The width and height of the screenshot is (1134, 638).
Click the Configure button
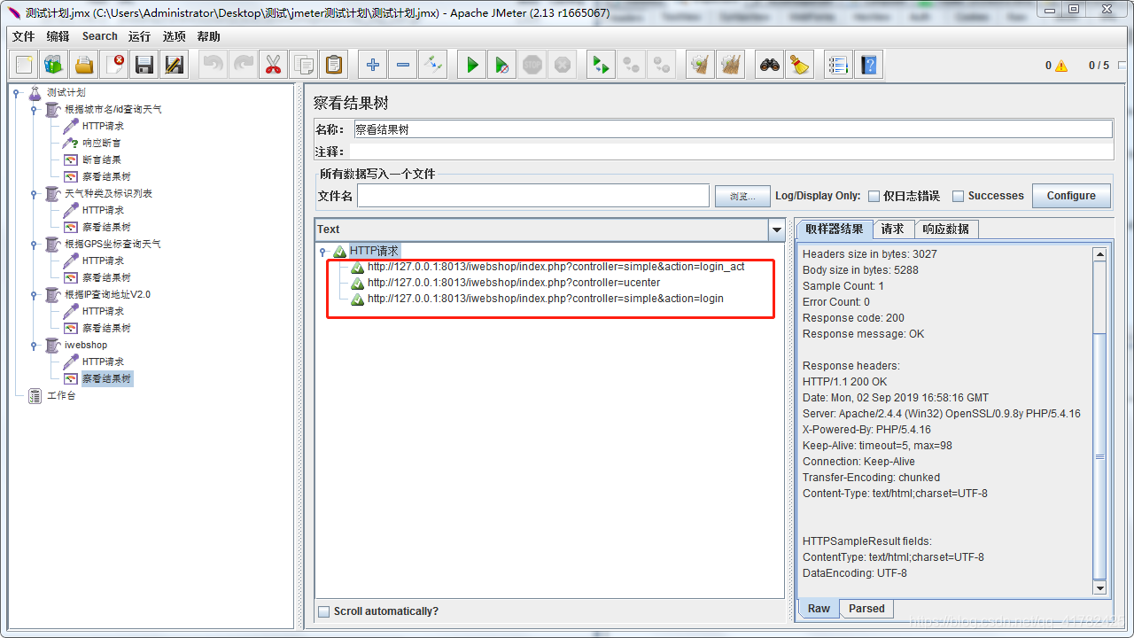pos(1071,196)
